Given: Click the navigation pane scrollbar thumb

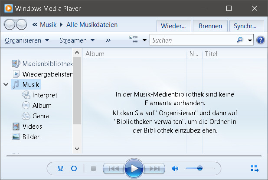Looking at the screenshot, I should [77, 91].
